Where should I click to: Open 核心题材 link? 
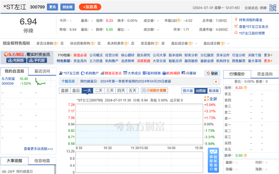tap(127, 55)
